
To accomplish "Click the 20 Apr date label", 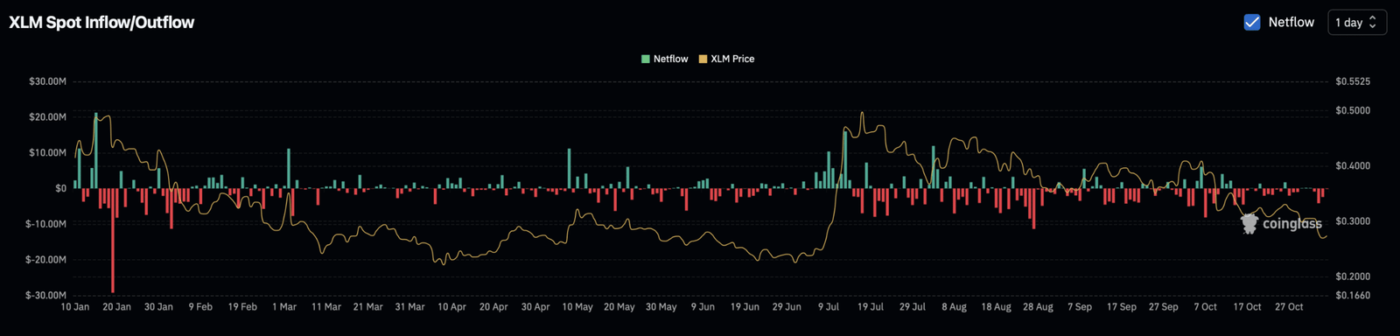I will (x=493, y=307).
